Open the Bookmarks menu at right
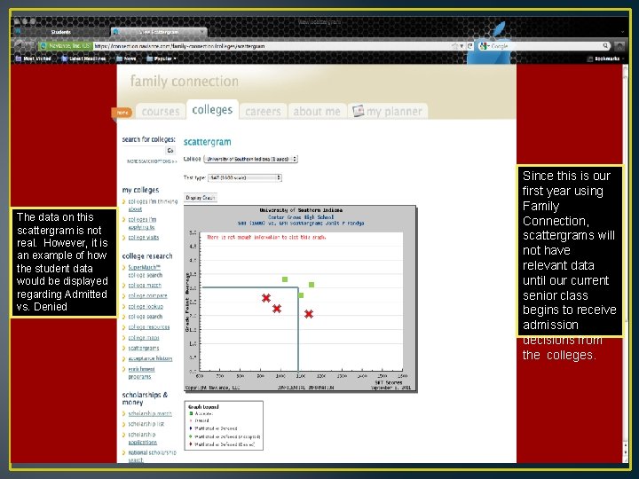Viewport: 639px width, 479px height. click(x=603, y=59)
